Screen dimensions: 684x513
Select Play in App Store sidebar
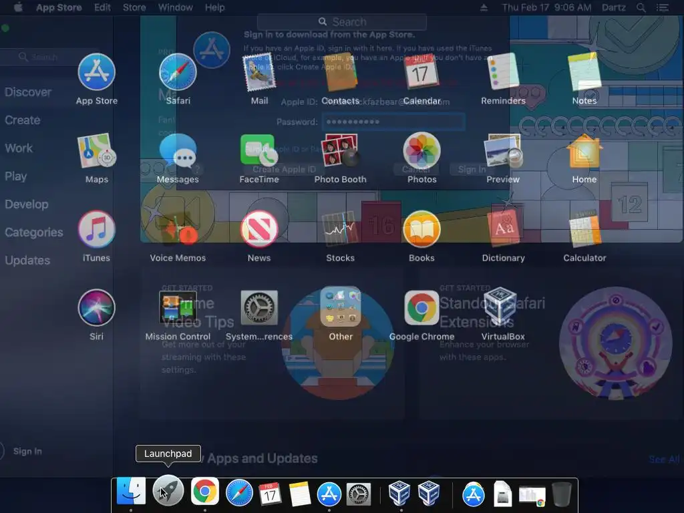coord(16,176)
